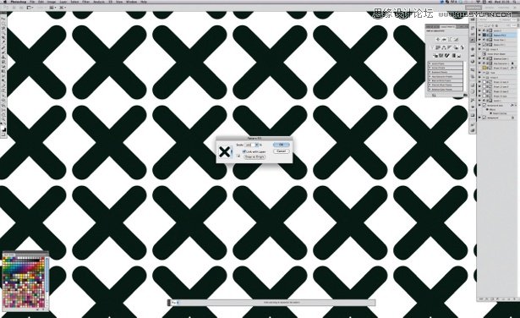Add a Black & White adjustment icon
520x318 pixels.
point(450,47)
